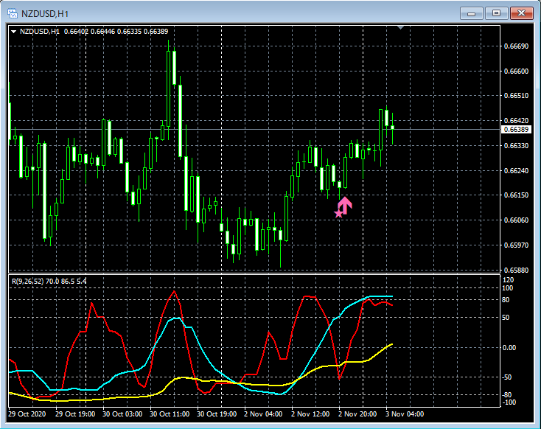
Task: Click the pink star marker
Action: pos(339,214)
